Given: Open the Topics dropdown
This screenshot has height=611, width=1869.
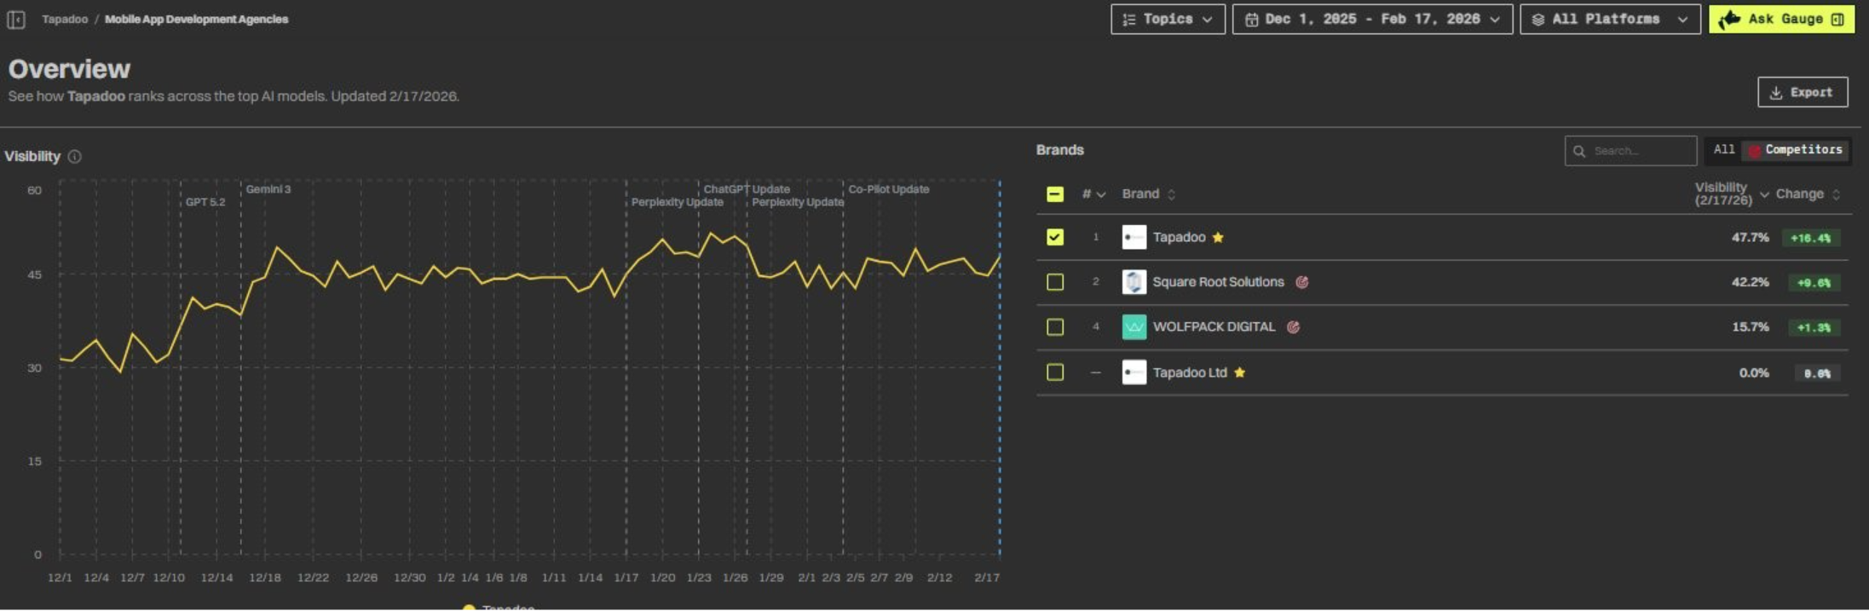Looking at the screenshot, I should (x=1168, y=20).
